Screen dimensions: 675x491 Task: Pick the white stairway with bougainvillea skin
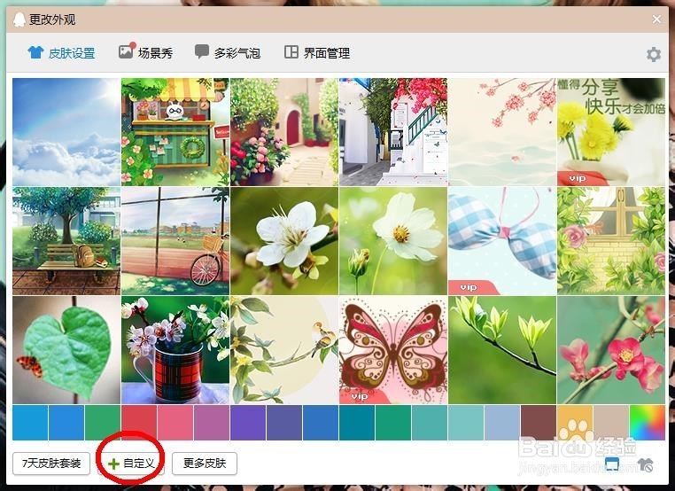[x=393, y=132]
